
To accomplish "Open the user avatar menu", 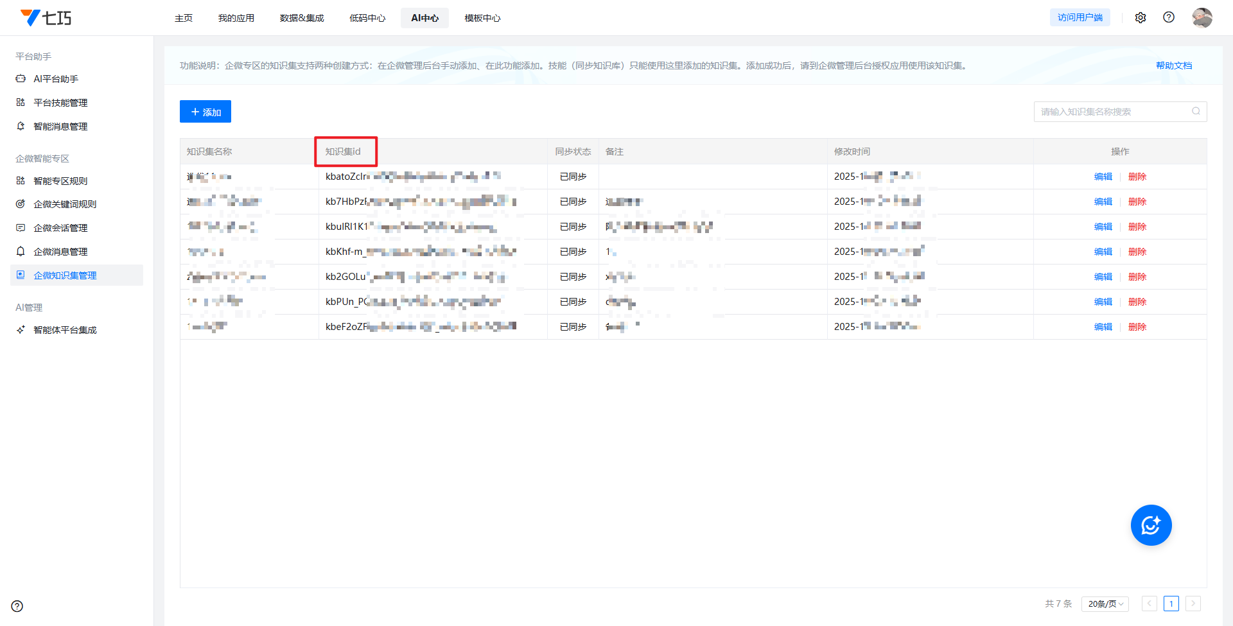I will 1202,18.
